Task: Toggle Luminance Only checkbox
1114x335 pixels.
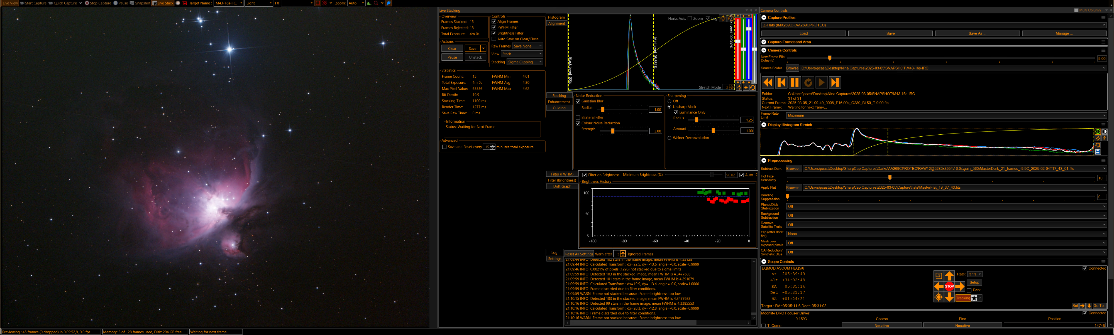Action: point(675,112)
